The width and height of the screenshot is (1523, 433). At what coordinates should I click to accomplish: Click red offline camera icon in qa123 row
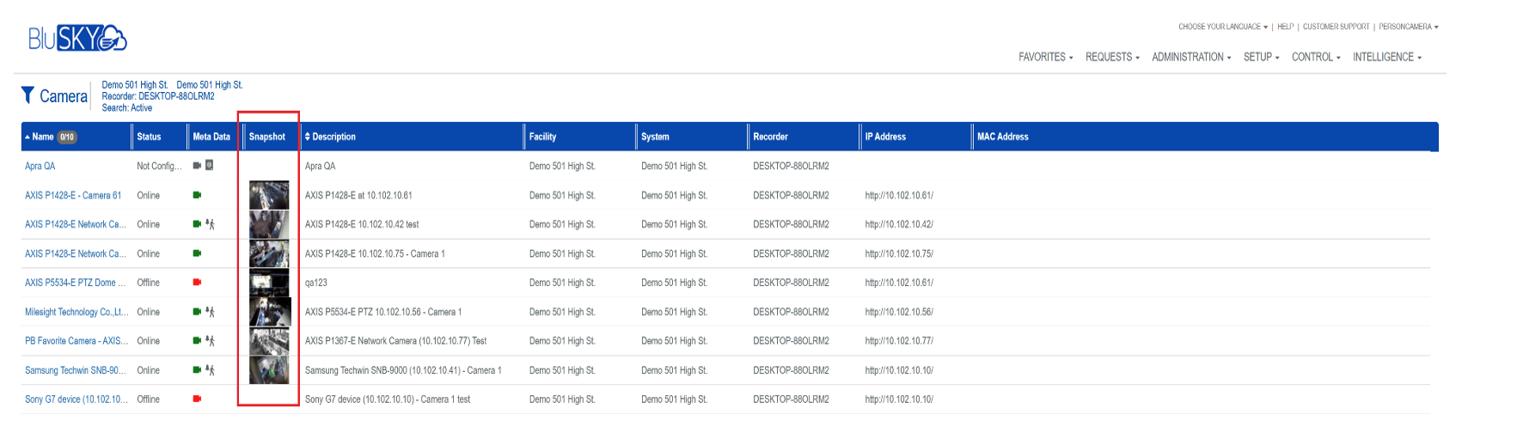pos(197,283)
